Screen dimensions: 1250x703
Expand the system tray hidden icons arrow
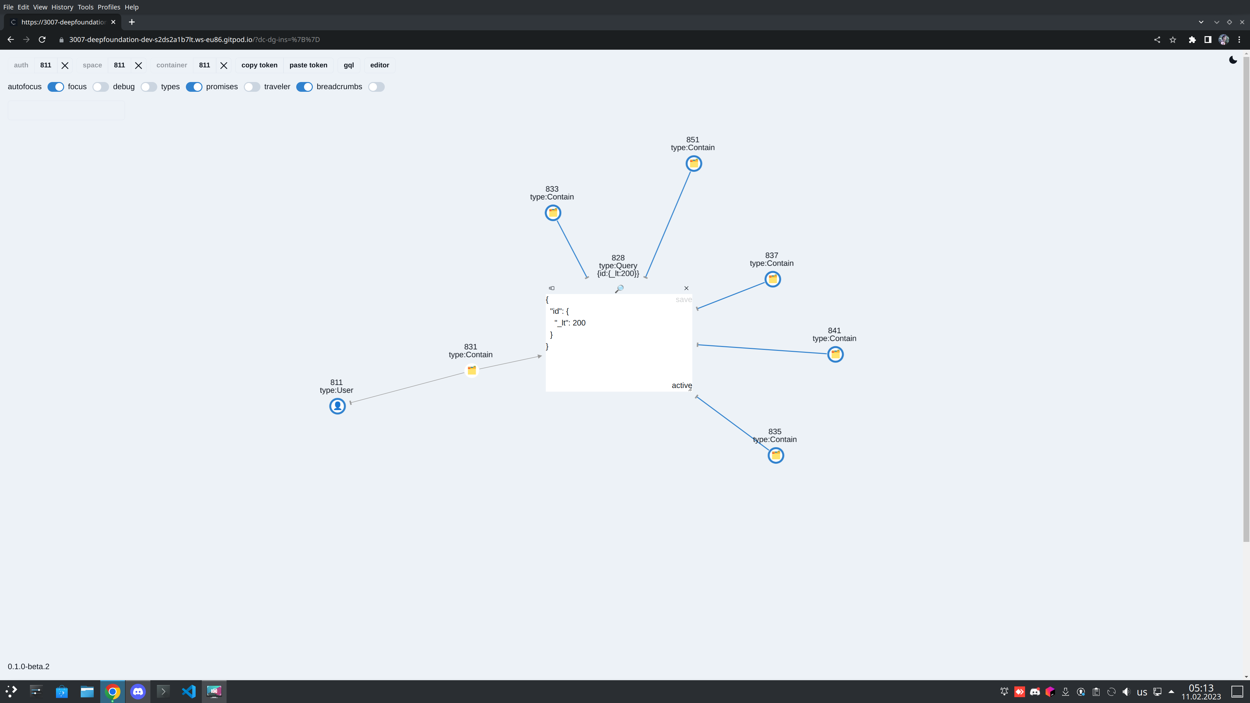tap(1172, 691)
